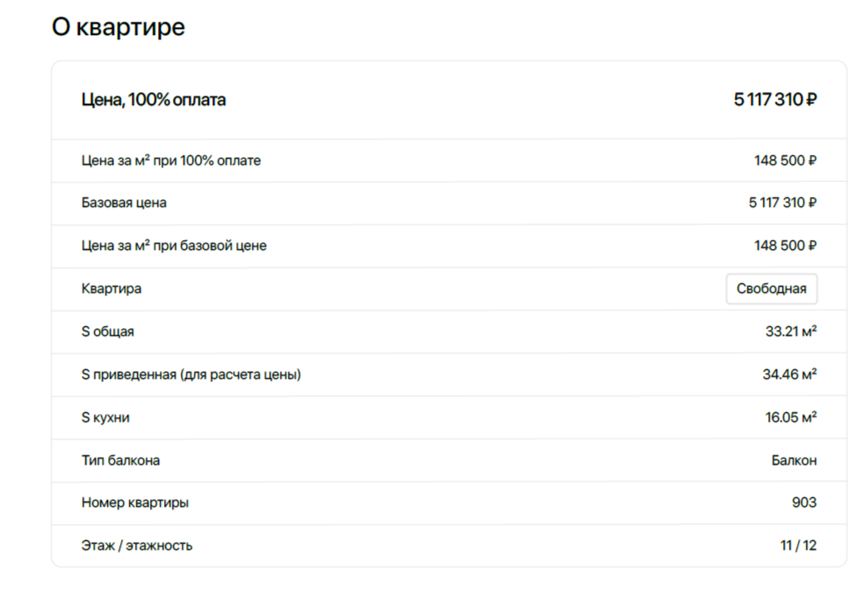Screen dimensions: 849x591
Task: Click 'Цена за м² при базовой цене' label
Action: click(174, 246)
